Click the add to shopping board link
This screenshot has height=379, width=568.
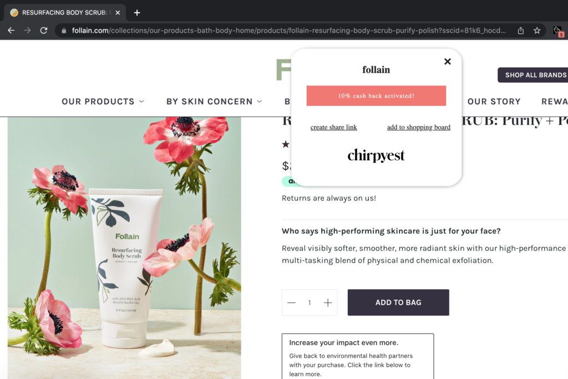click(x=419, y=127)
